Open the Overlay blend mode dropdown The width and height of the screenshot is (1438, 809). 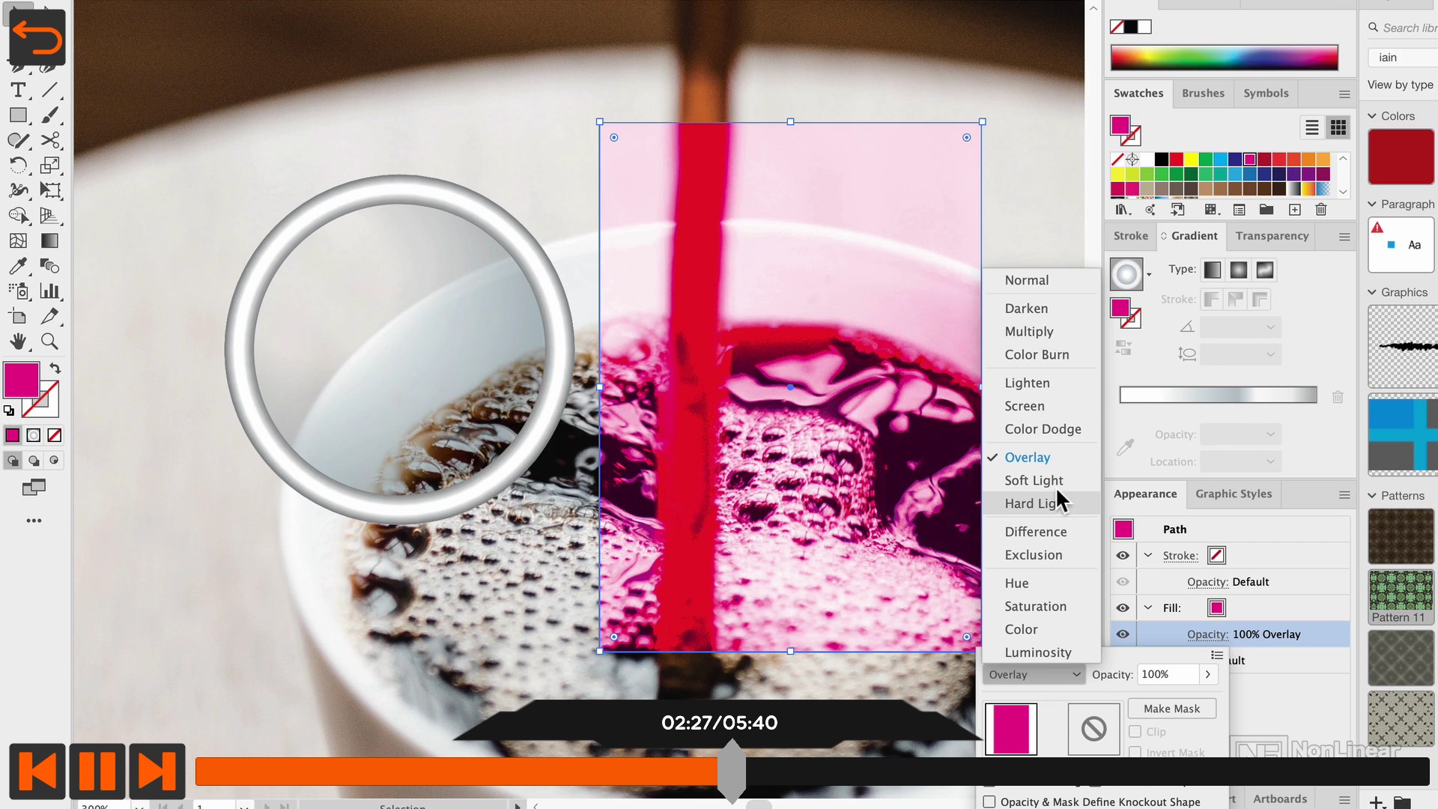pyautogui.click(x=1034, y=675)
